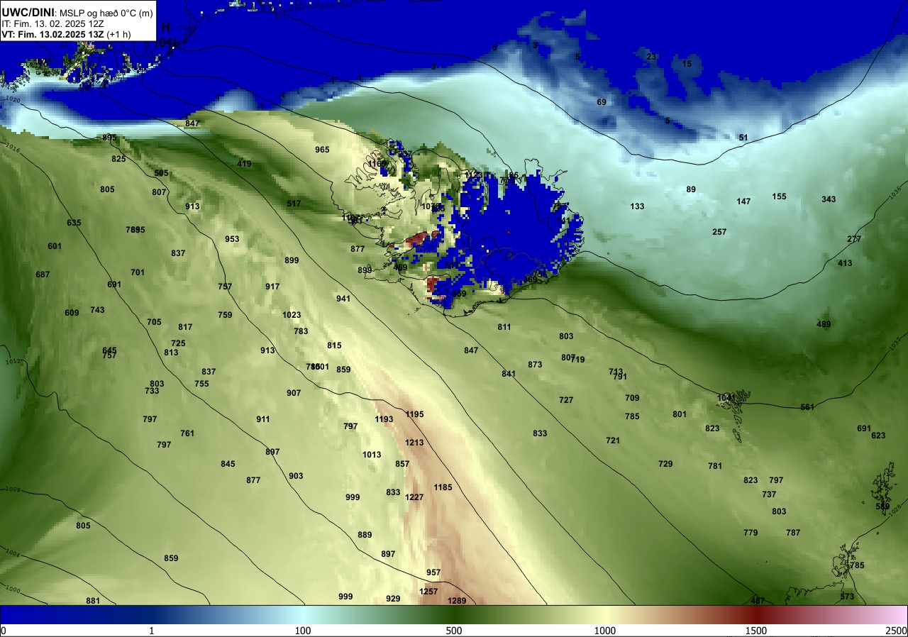Viewport: 908px width, 637px height.
Task: Click the map value 881
Action: (x=93, y=601)
